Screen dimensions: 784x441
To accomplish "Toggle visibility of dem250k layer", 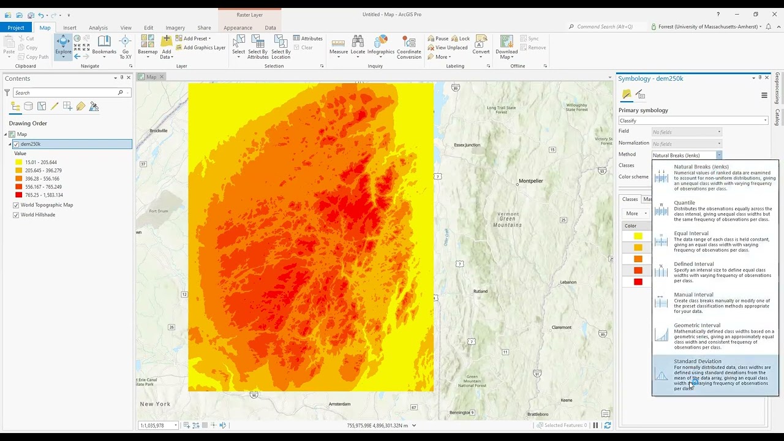I will [16, 144].
